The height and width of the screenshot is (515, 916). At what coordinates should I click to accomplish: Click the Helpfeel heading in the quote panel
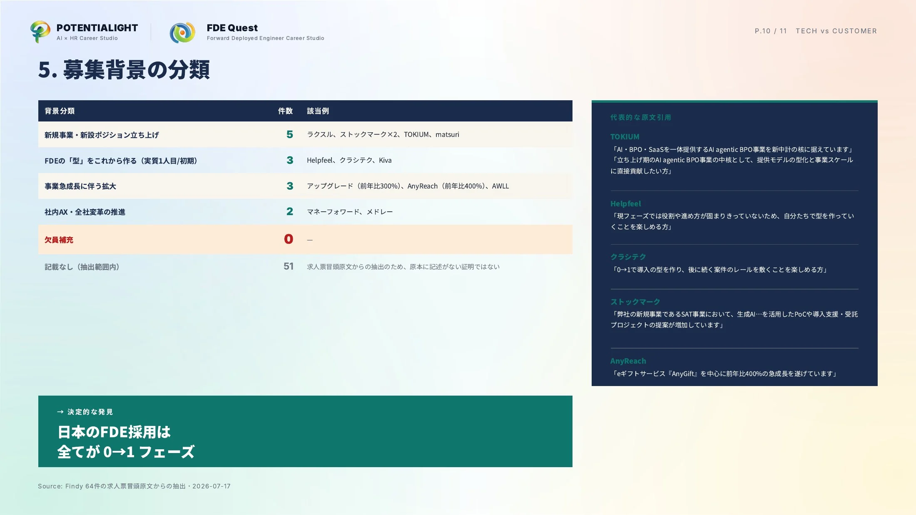point(625,204)
